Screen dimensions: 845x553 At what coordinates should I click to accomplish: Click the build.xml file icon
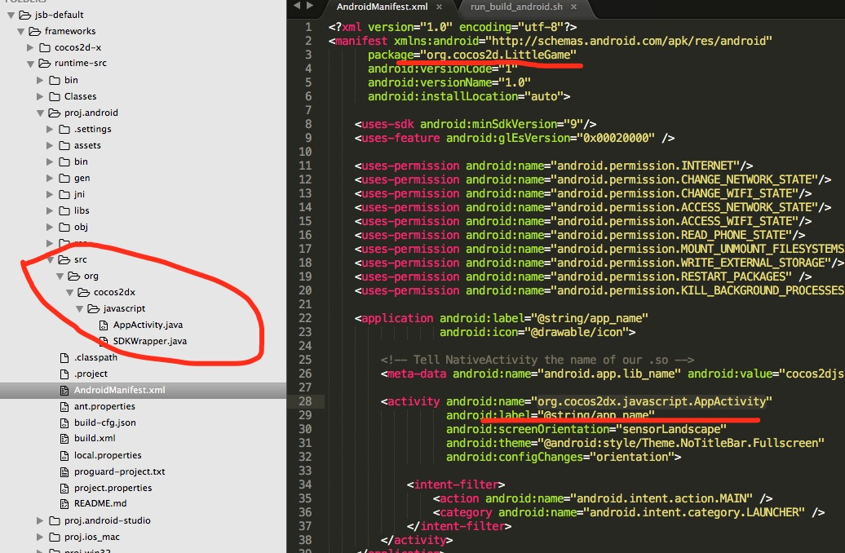[x=64, y=439]
